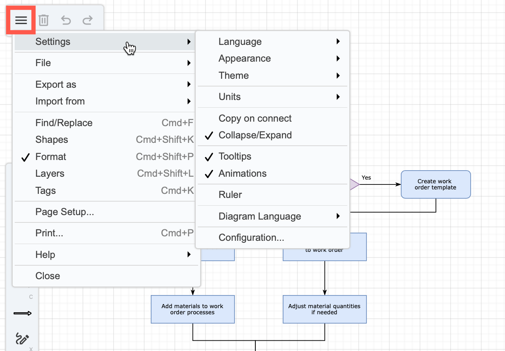
Task: Enable Copy on connect
Action: tap(255, 118)
